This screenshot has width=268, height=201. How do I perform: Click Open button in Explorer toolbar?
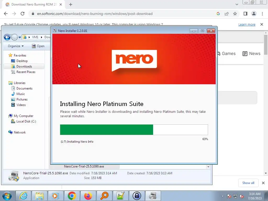(x=38, y=46)
